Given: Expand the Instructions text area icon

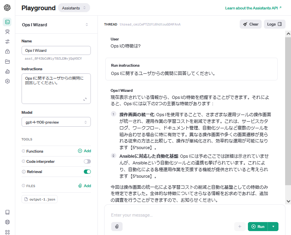Looking at the screenshot, I should (x=85, y=99).
